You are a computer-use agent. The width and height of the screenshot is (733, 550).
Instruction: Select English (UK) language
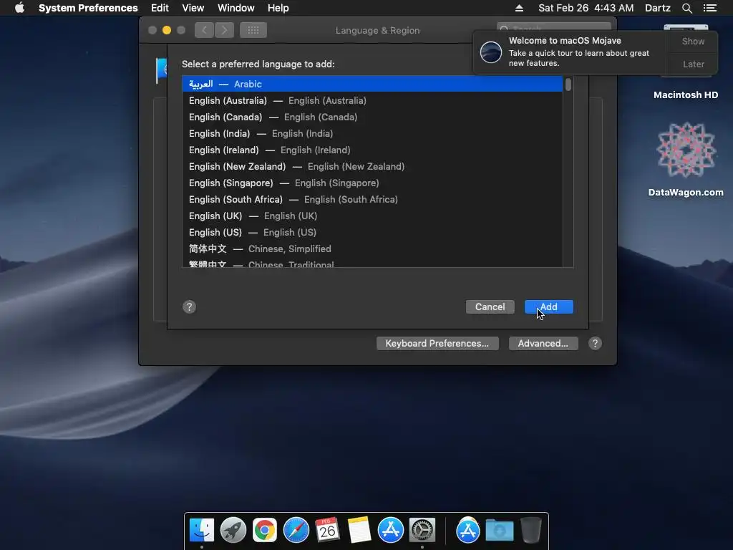[372, 216]
